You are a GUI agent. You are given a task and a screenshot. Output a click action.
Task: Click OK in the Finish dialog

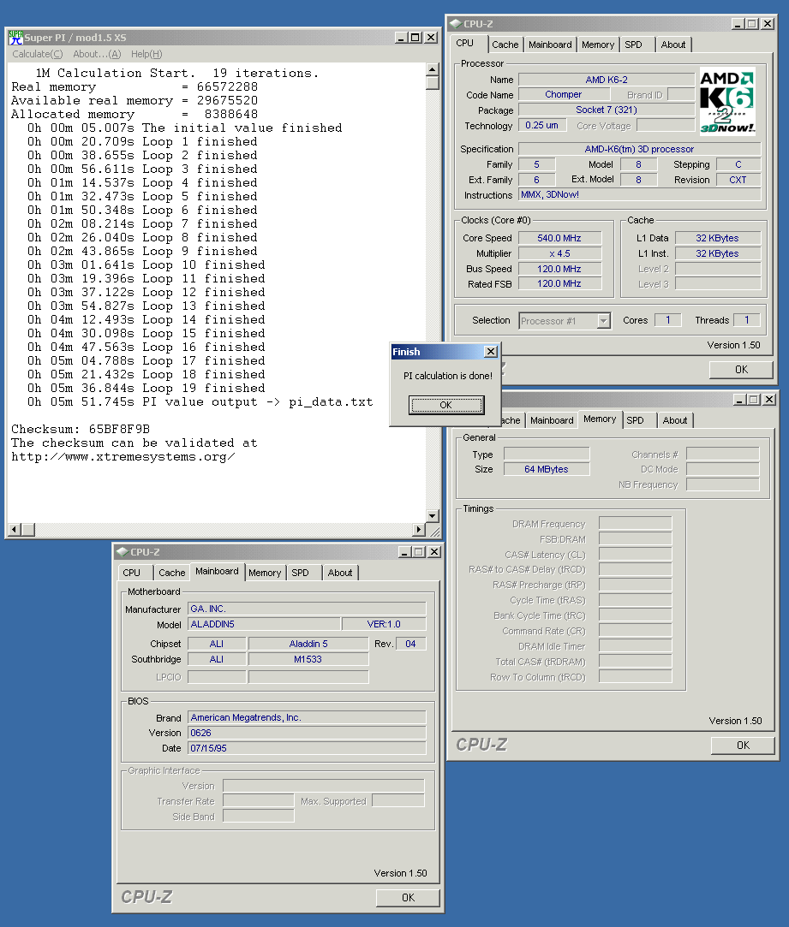(445, 405)
